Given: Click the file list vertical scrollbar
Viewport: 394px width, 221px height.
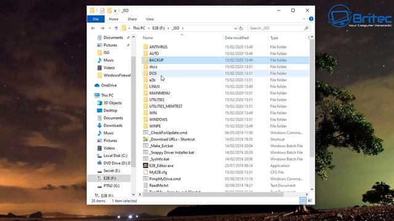Looking at the screenshot, I should 312,98.
